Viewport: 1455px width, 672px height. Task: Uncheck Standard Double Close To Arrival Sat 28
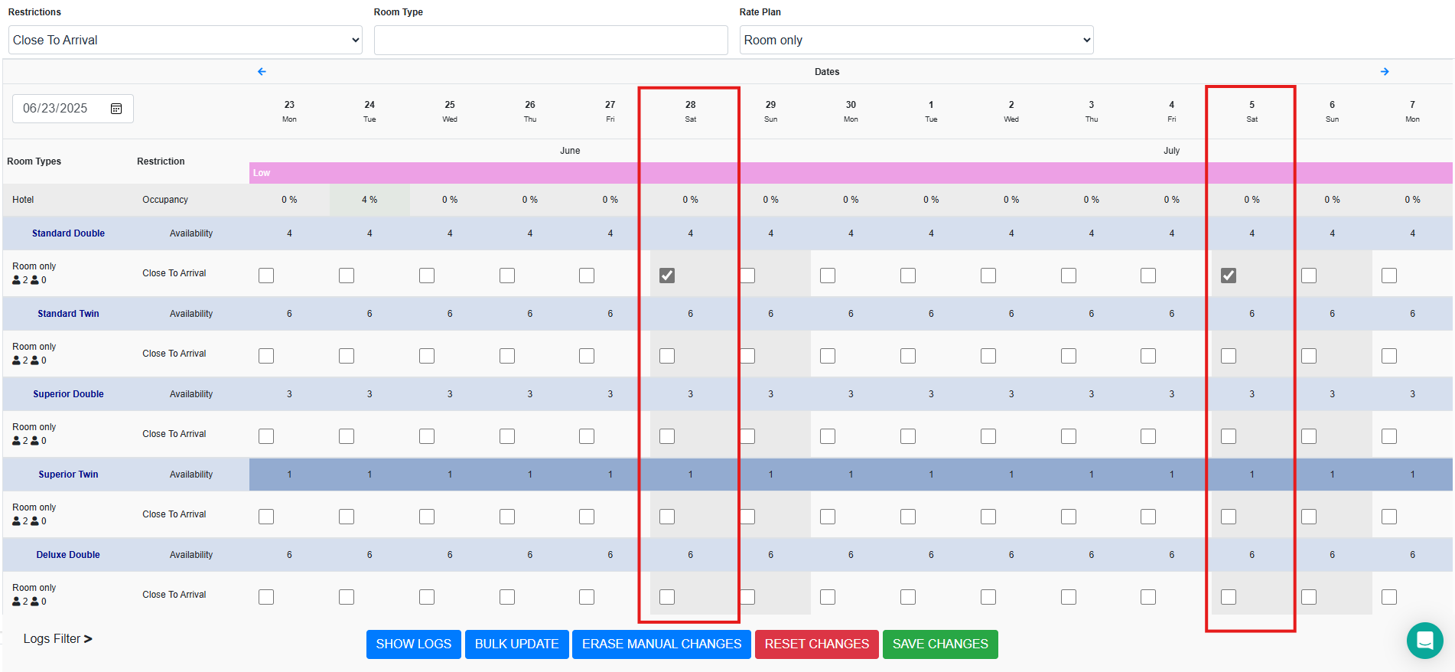pyautogui.click(x=667, y=276)
